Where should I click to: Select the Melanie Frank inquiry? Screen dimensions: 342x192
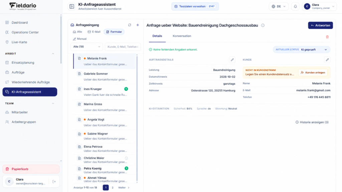tap(105, 61)
